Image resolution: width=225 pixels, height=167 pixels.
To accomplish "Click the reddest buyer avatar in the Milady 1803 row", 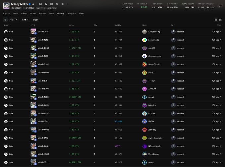I will [x=173, y=97].
